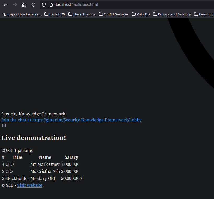This screenshot has width=214, height=199.
Task: Open the Learning bookmark folder
Action: click(204, 14)
